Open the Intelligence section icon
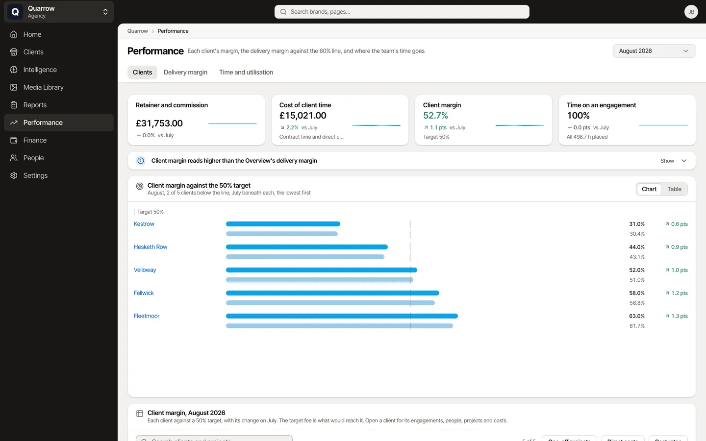 point(14,70)
